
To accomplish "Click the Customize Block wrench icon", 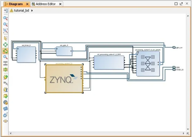I will pyautogui.click(x=6, y=90).
